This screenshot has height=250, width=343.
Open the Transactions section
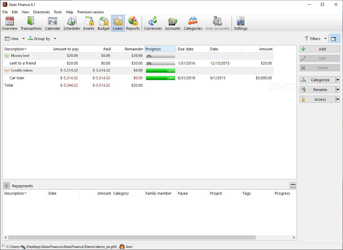(x=31, y=23)
